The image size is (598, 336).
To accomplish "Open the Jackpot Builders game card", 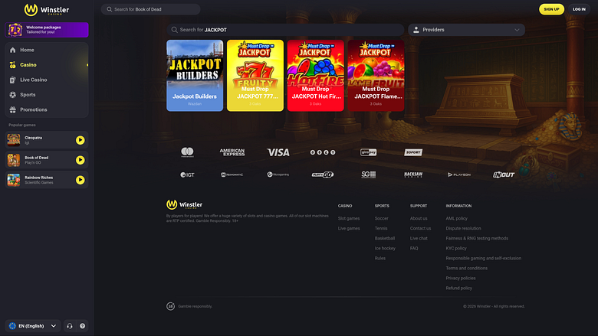I will tap(195, 75).
